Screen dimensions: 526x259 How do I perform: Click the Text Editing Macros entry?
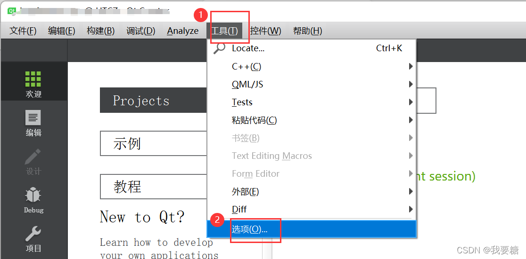coord(312,156)
